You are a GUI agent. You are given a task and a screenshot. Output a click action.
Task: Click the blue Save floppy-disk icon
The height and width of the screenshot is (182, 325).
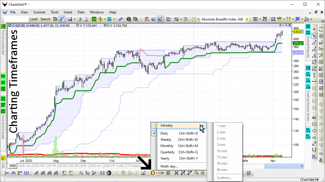[x=70, y=19]
